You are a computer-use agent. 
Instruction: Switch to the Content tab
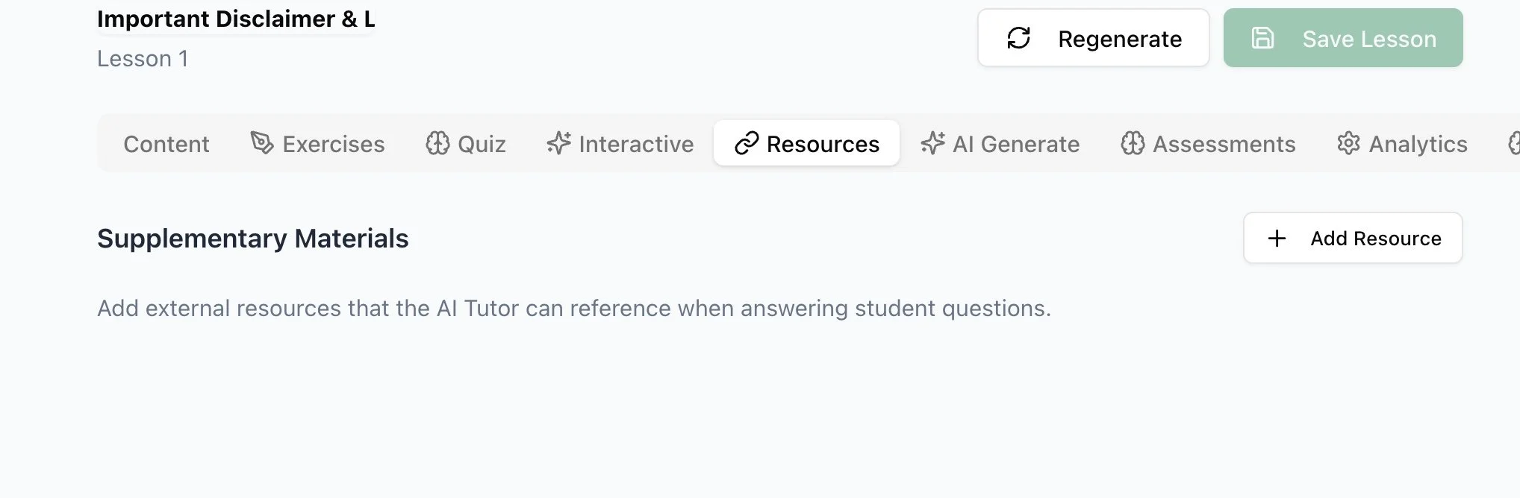[x=166, y=144]
